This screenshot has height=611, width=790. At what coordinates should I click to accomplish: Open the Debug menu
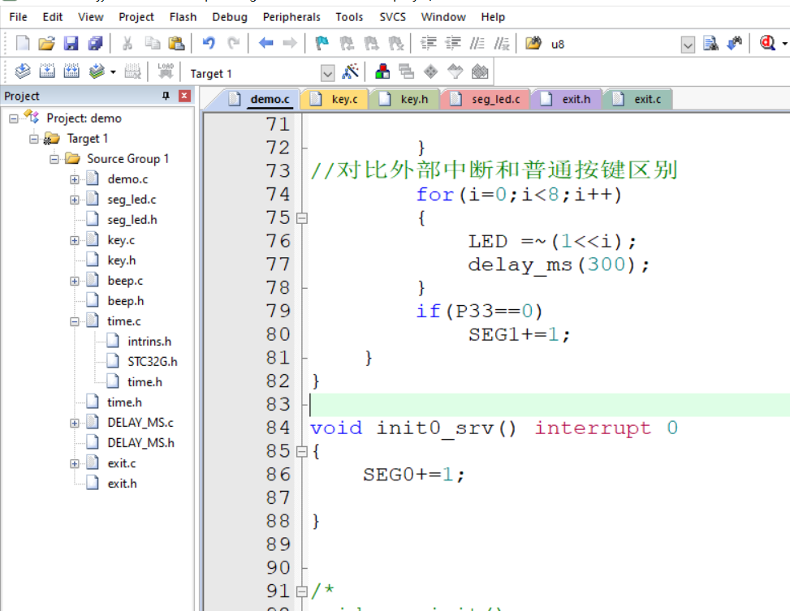point(230,17)
